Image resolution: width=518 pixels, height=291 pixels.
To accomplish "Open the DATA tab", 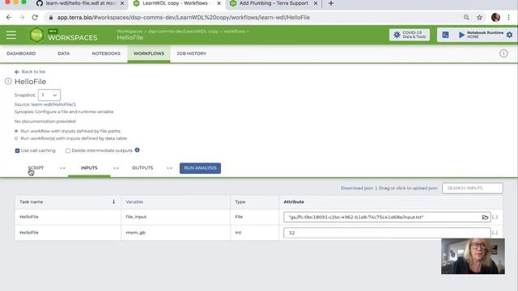I will click(x=63, y=53).
